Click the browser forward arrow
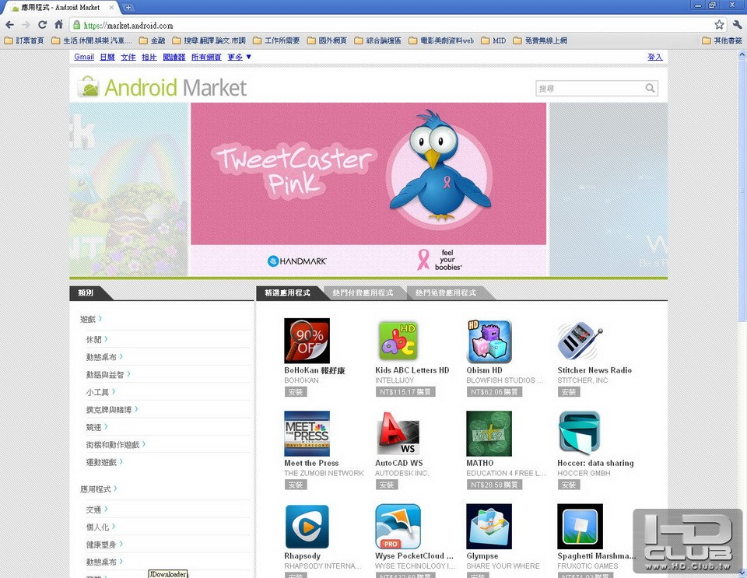Screen dimensions: 747x578 click(26, 25)
